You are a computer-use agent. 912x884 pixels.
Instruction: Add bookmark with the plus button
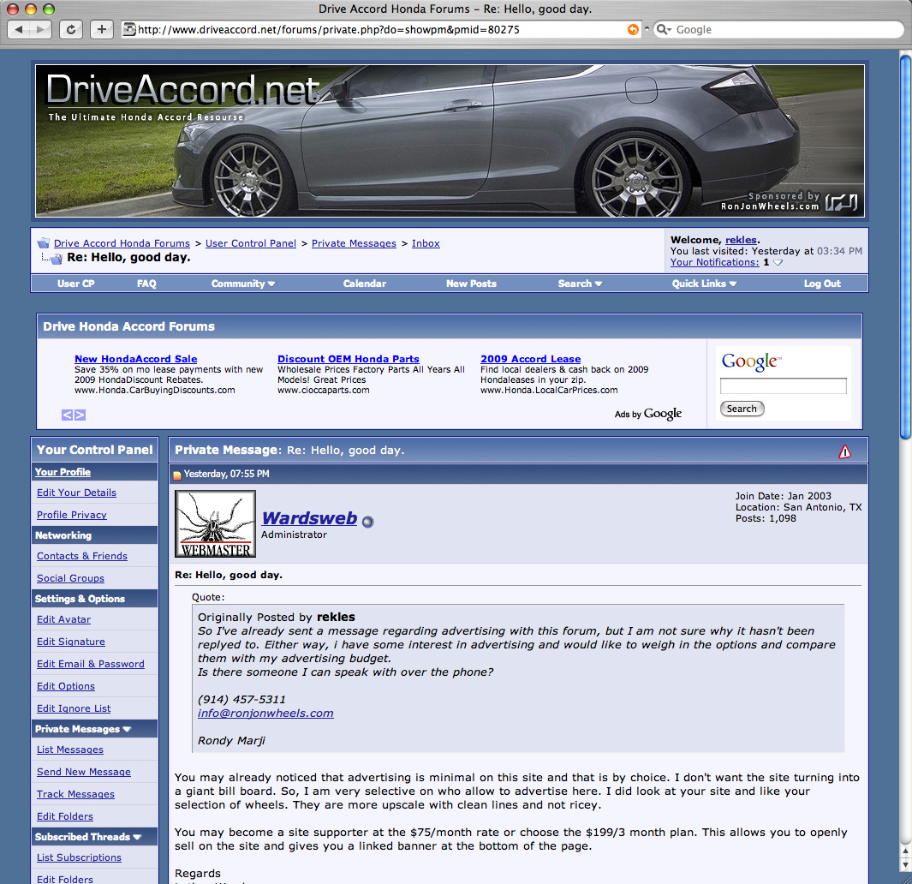point(102,29)
